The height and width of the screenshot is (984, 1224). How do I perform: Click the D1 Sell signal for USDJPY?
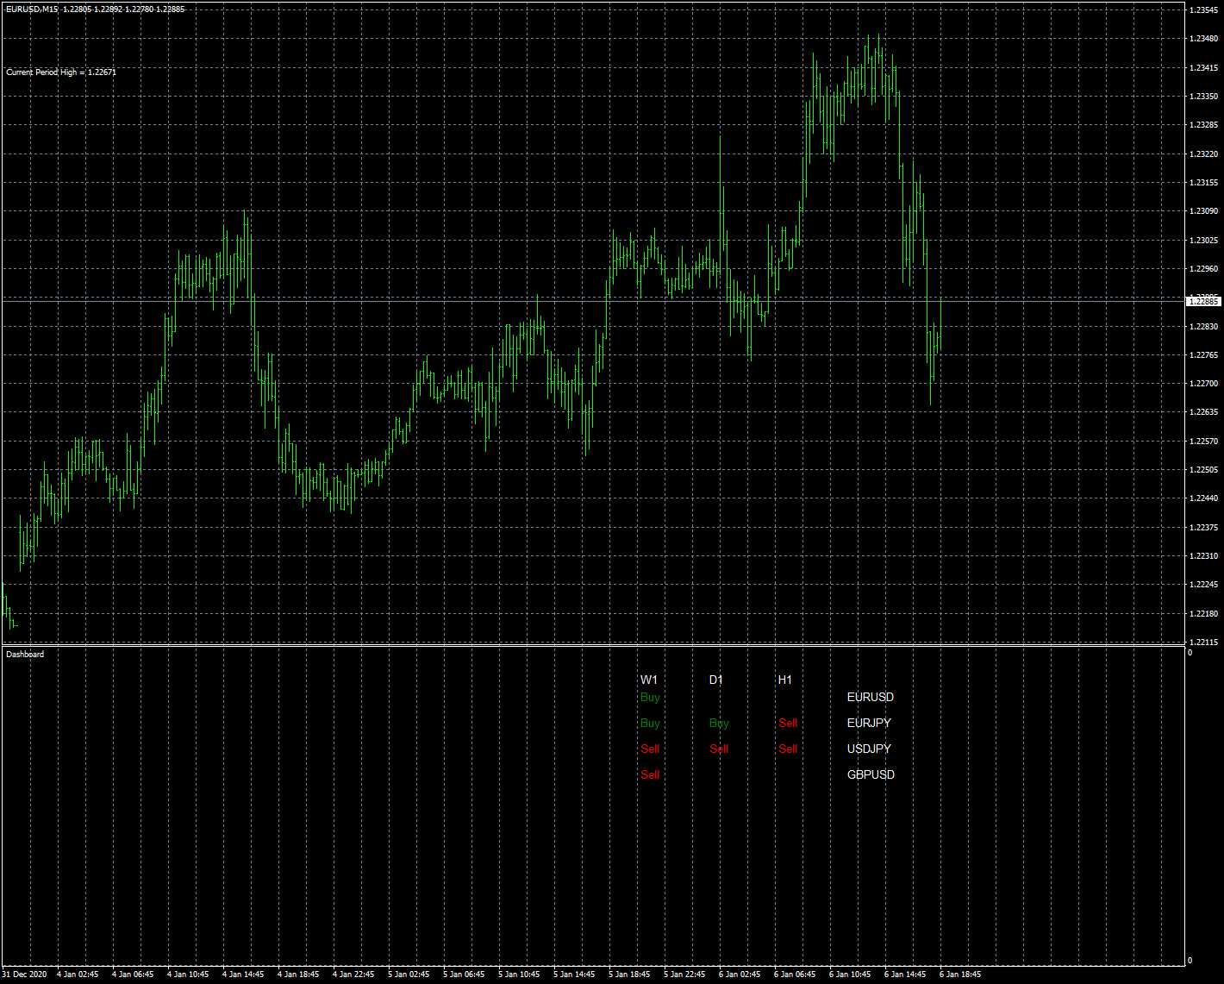click(x=719, y=749)
